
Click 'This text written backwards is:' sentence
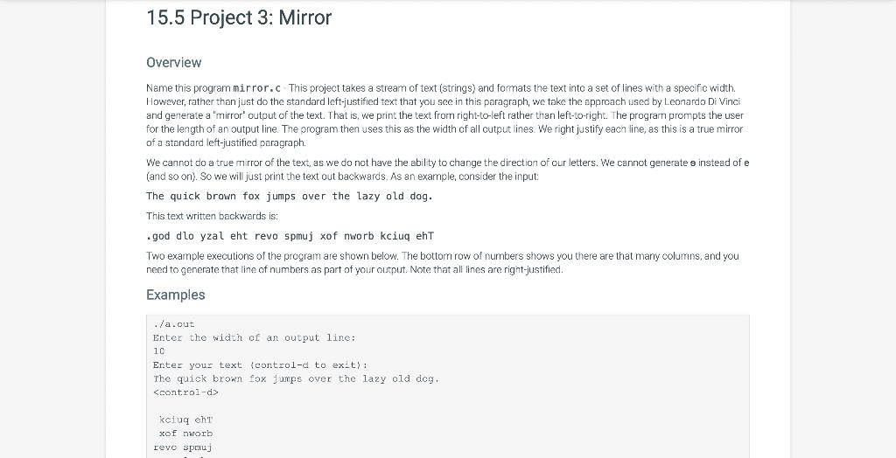212,216
